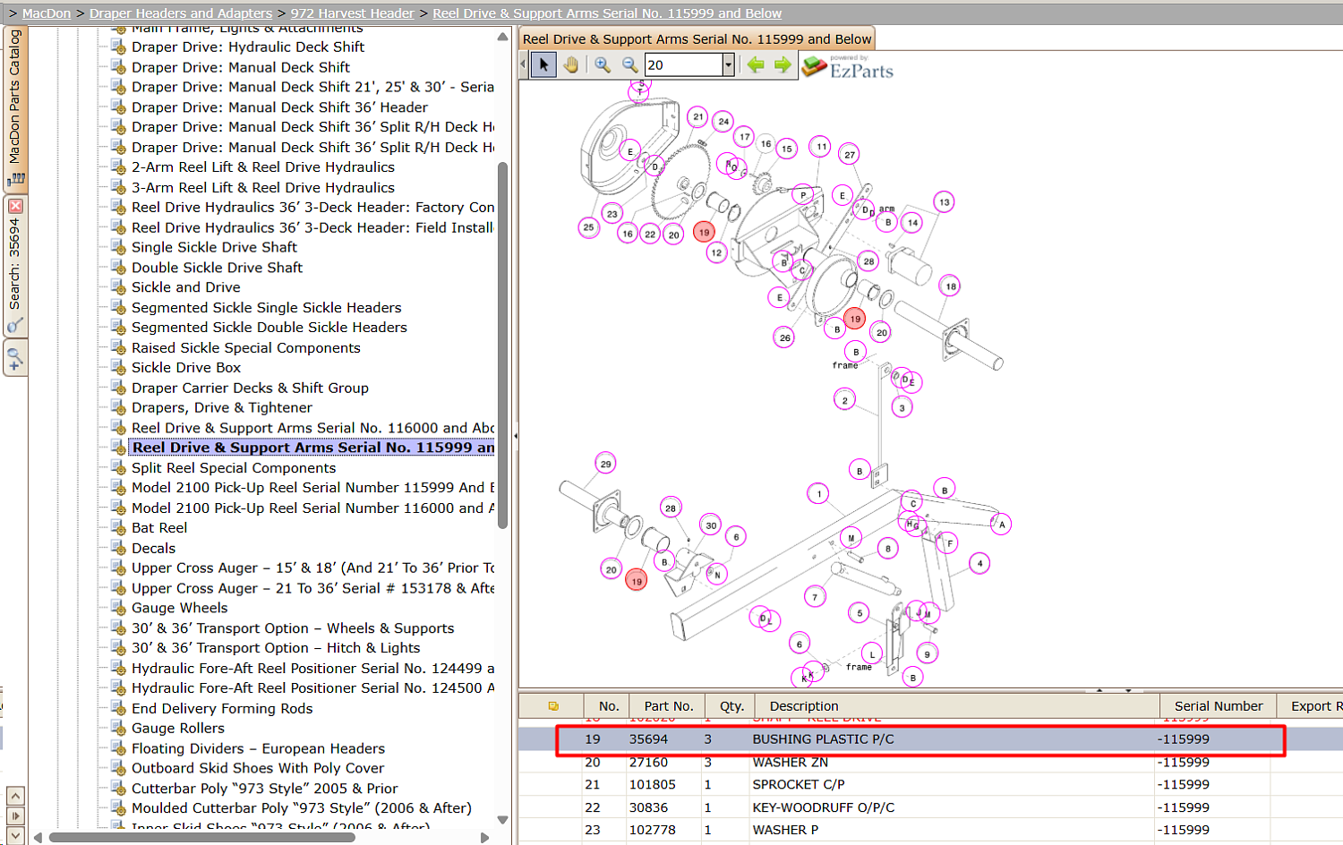
Task: Select the BUSHING PLASTIC P/C table row
Action: 930,739
